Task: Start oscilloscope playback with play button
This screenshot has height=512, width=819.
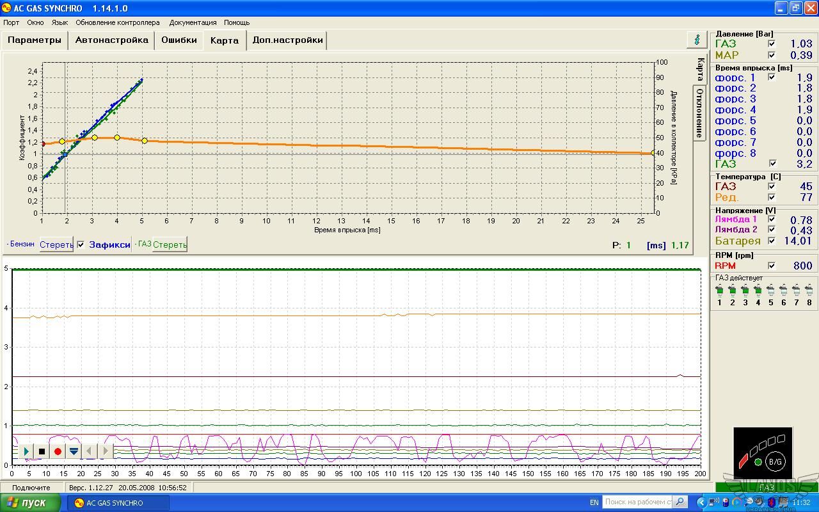Action: 26,451
